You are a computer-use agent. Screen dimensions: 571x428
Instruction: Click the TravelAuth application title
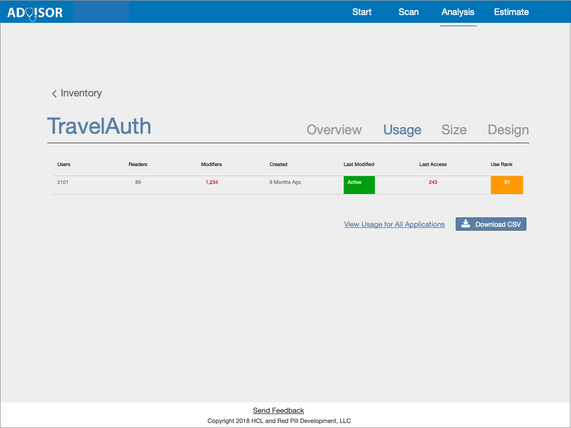click(x=99, y=127)
